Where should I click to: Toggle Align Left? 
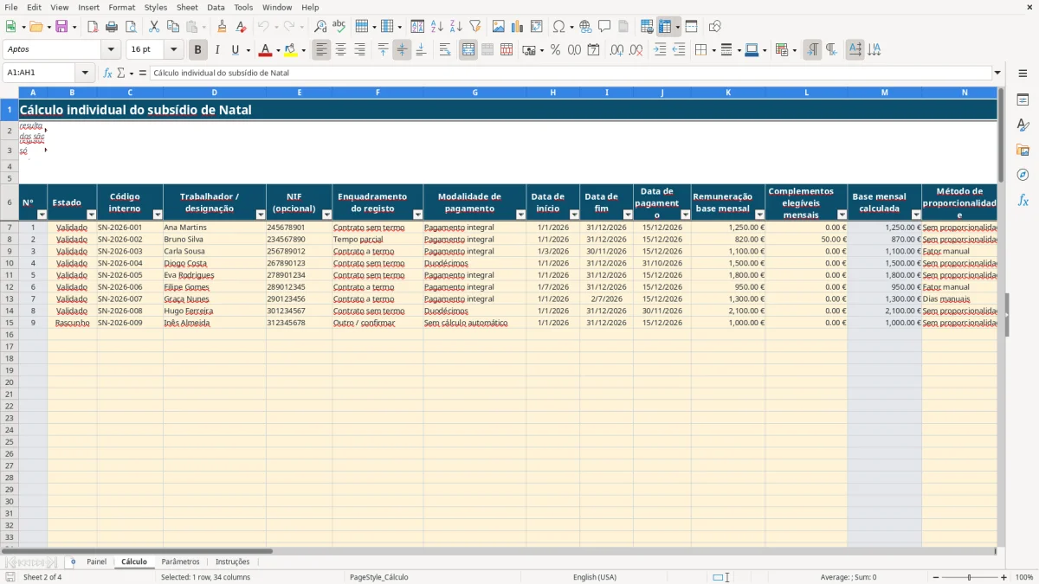322,50
